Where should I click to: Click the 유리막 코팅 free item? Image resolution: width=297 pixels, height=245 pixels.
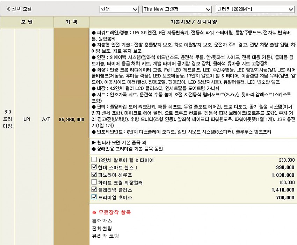pyautogui.click(x=105, y=236)
